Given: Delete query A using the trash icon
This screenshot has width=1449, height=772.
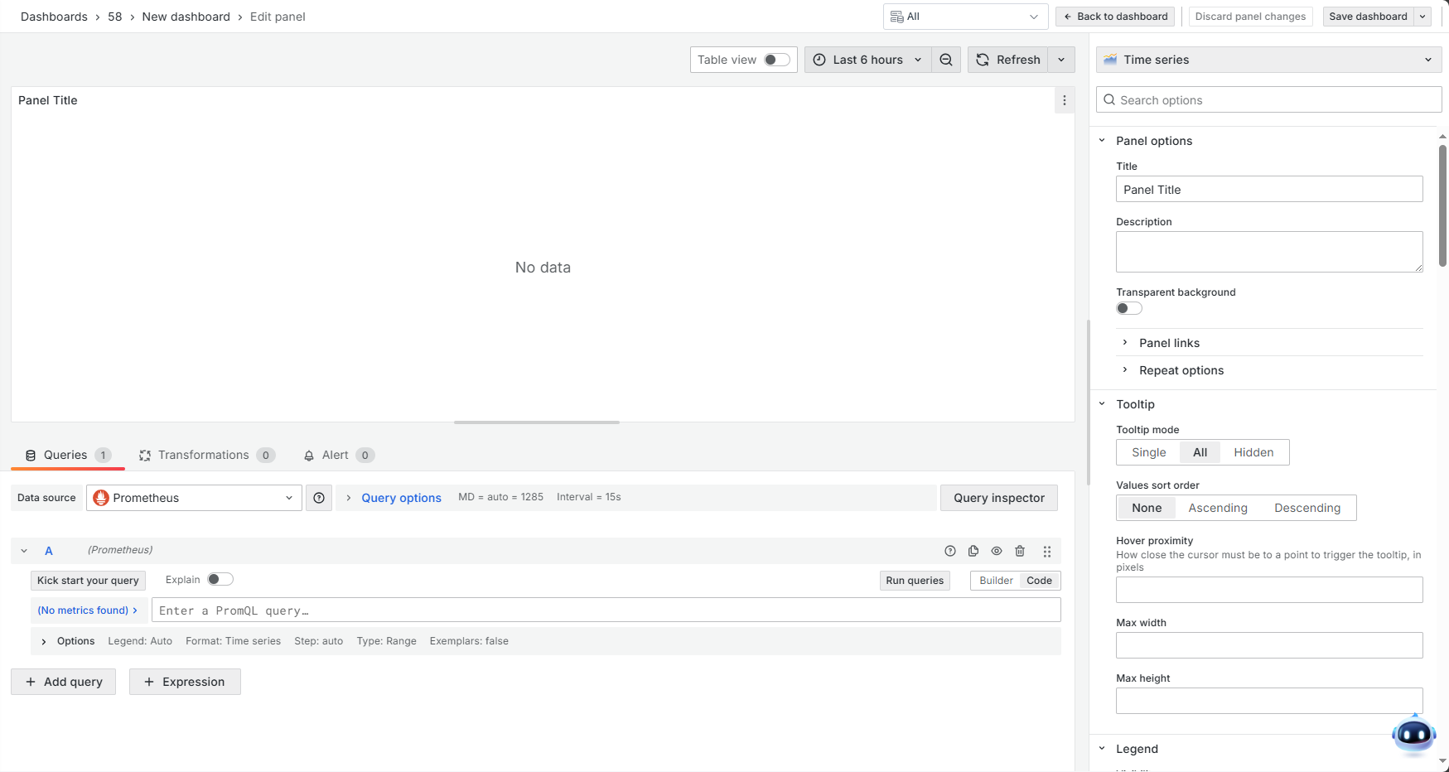Looking at the screenshot, I should 1020,551.
